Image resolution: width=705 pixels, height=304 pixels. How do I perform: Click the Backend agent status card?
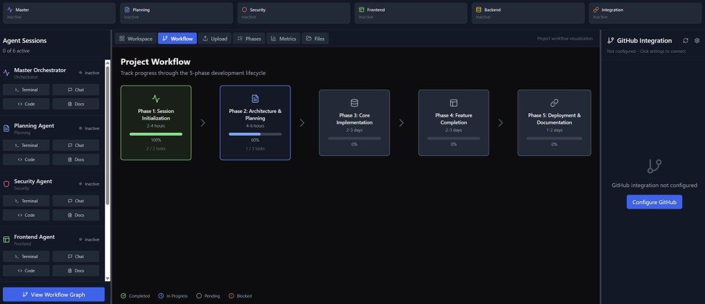pos(528,13)
